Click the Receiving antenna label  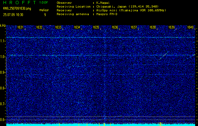point(73,14)
